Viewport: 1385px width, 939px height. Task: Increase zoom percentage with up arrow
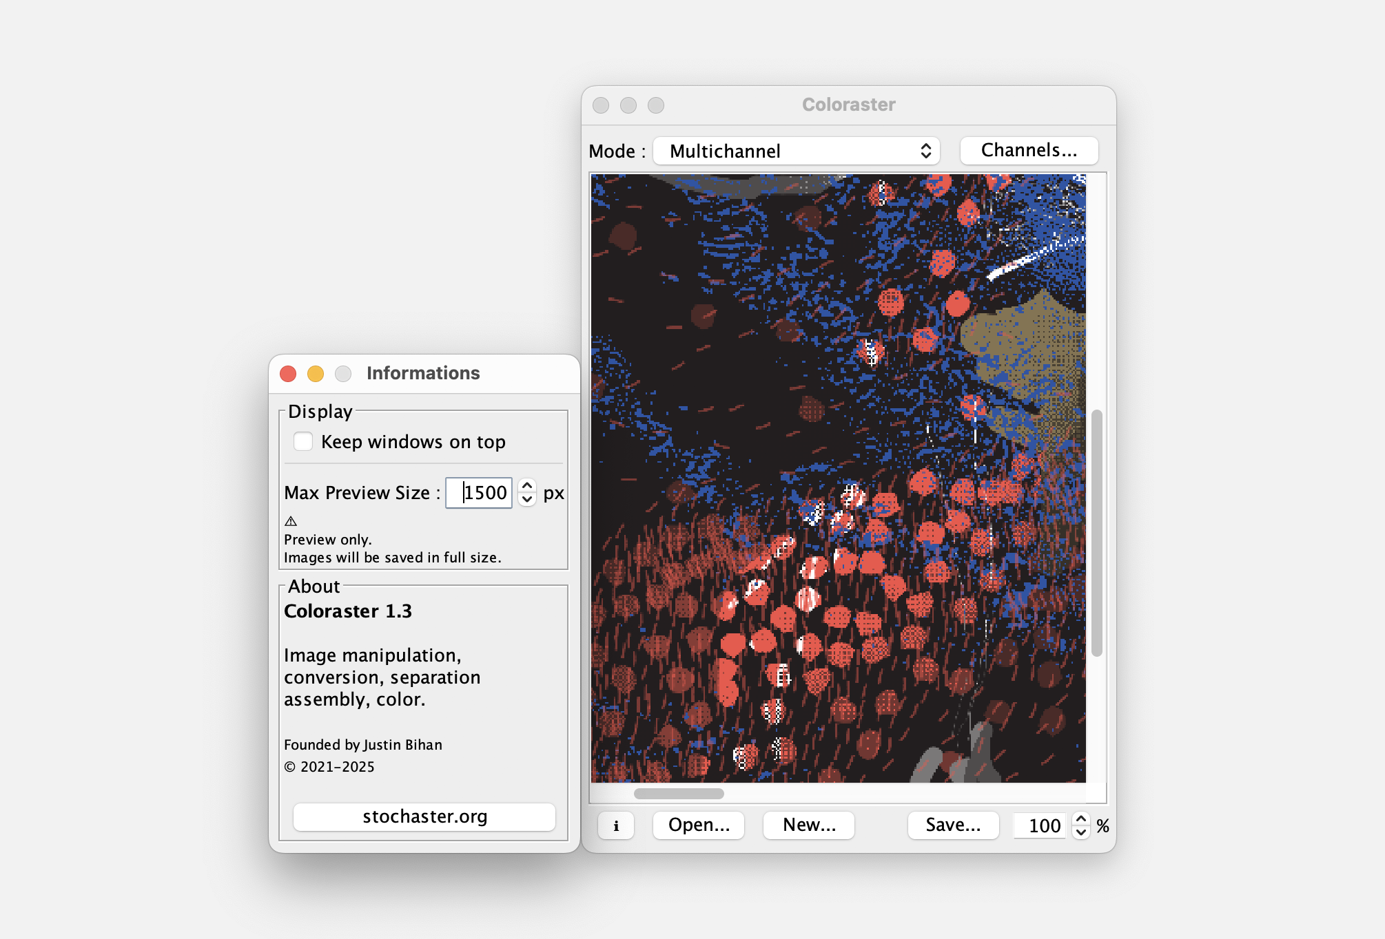pyautogui.click(x=1081, y=819)
